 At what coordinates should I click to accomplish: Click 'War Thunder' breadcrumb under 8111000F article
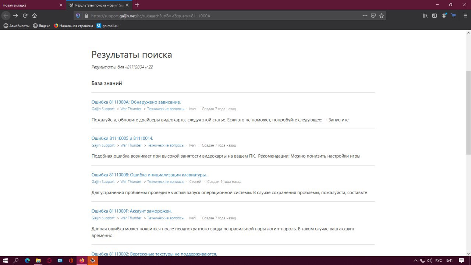click(x=131, y=218)
